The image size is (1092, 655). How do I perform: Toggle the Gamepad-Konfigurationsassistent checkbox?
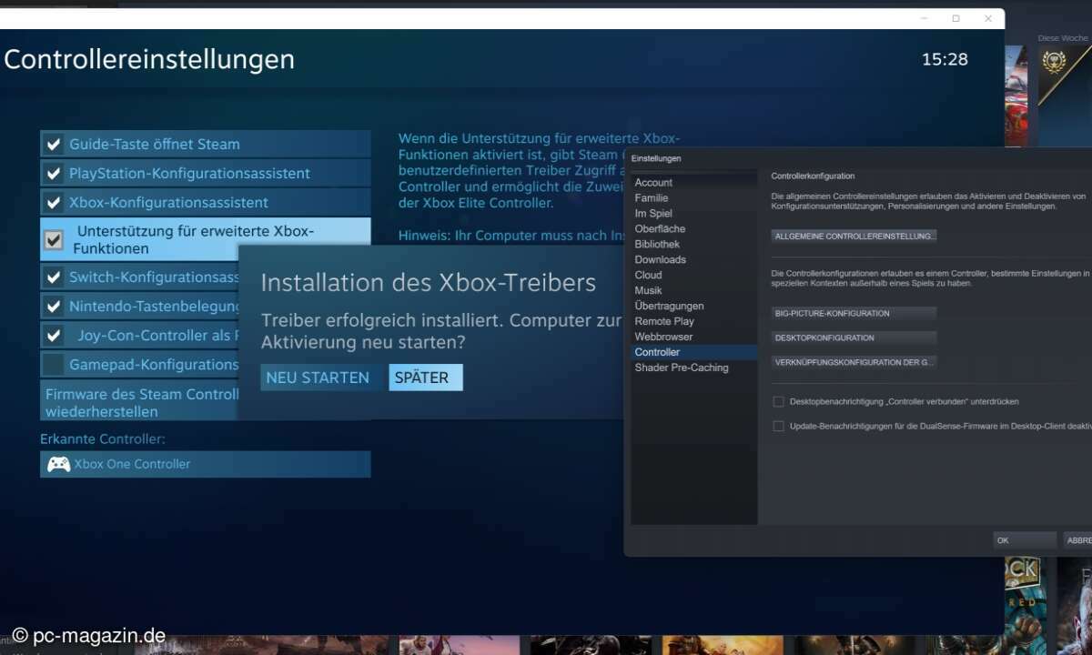[54, 365]
